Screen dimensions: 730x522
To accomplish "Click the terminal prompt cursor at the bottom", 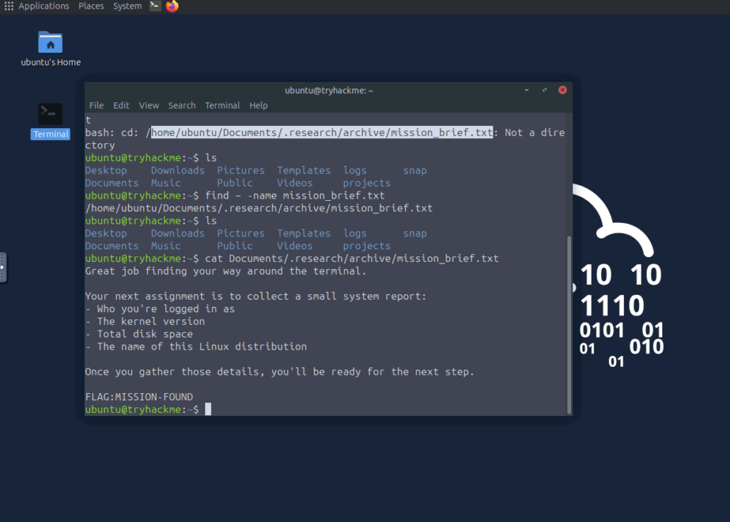I will (208, 409).
